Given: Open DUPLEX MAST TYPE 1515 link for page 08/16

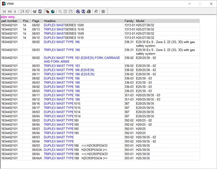Looking at the screenshot, I should pos(58,104).
